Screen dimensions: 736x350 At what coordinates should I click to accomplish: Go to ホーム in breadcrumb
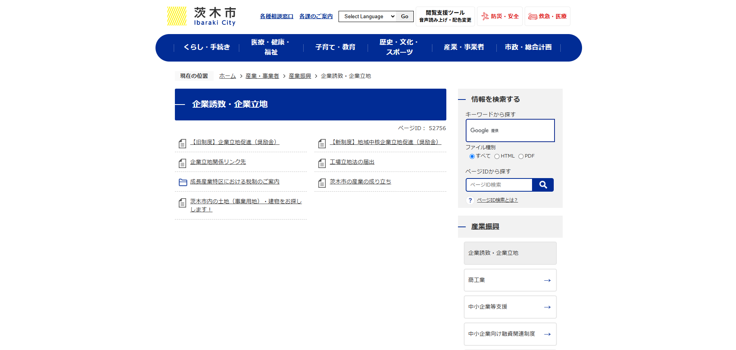click(228, 76)
